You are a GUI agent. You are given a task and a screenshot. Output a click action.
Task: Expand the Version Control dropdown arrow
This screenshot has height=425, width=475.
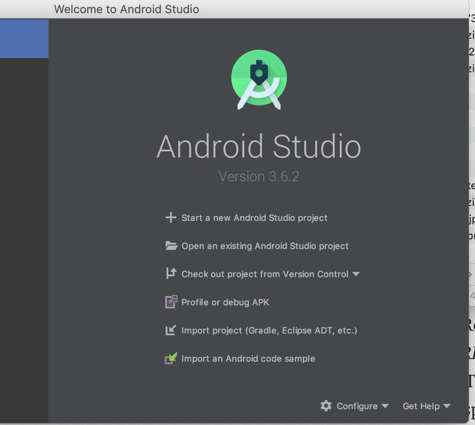[356, 274]
